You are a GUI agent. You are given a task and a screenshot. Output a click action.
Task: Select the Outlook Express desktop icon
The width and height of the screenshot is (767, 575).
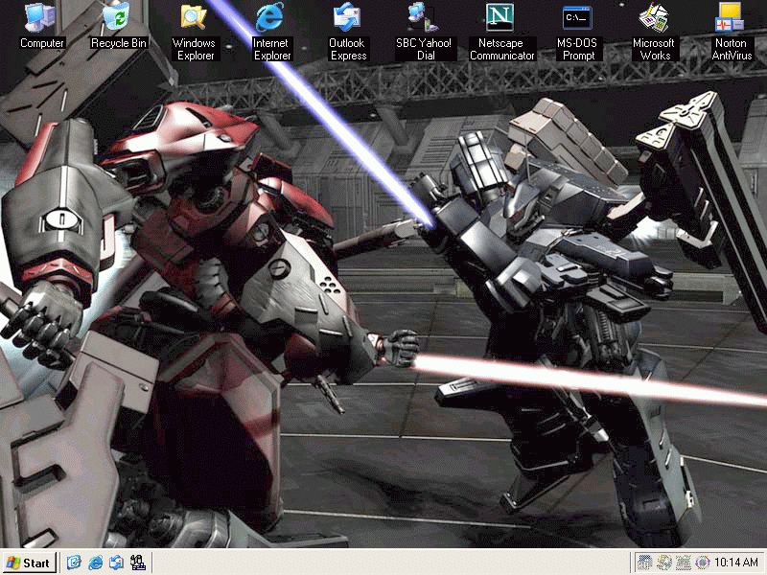347,17
